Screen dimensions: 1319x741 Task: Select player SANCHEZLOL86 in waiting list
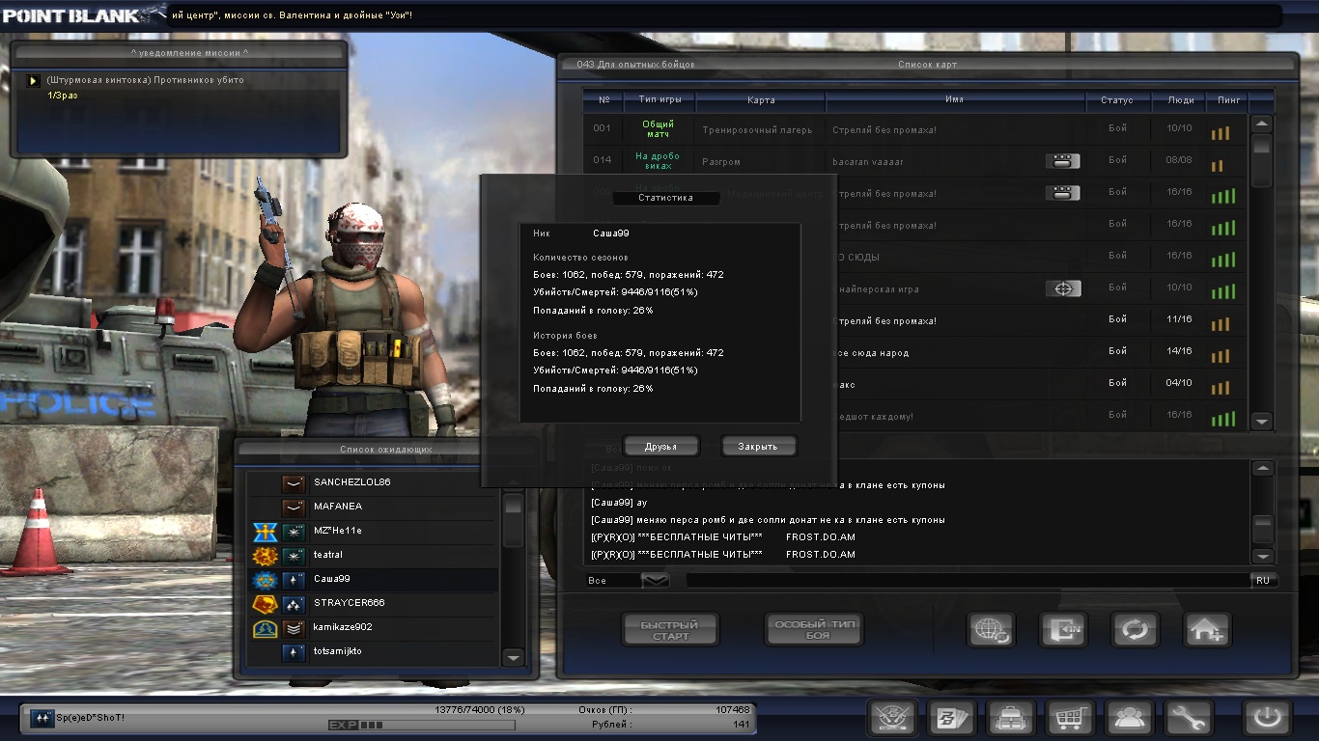pyautogui.click(x=374, y=483)
